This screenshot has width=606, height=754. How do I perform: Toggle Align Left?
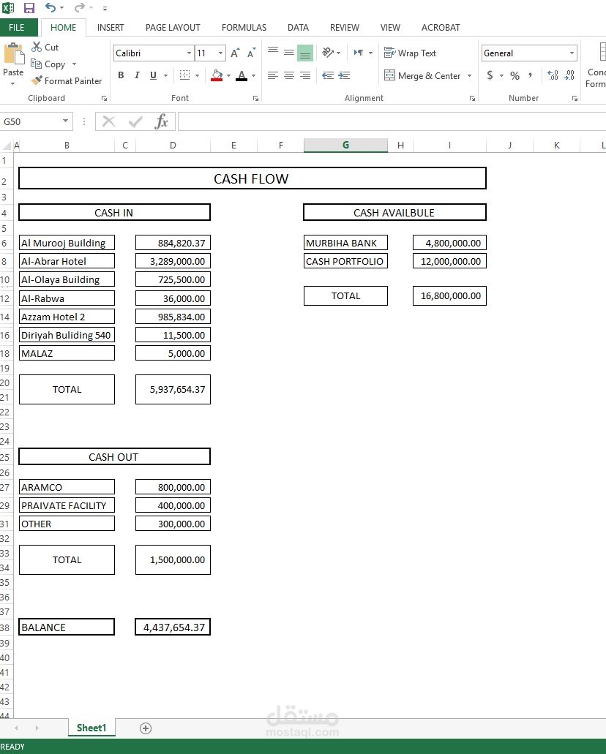click(x=273, y=75)
